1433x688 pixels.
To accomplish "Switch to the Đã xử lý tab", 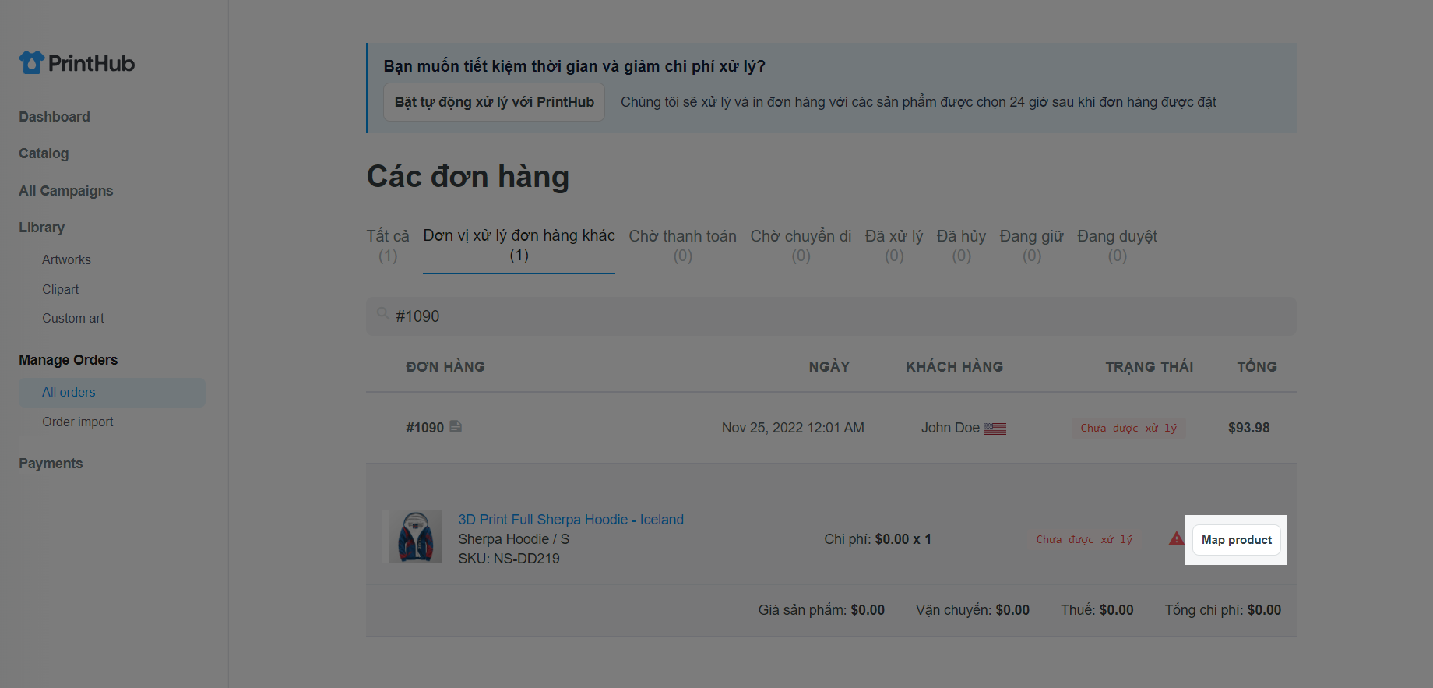I will click(x=894, y=245).
